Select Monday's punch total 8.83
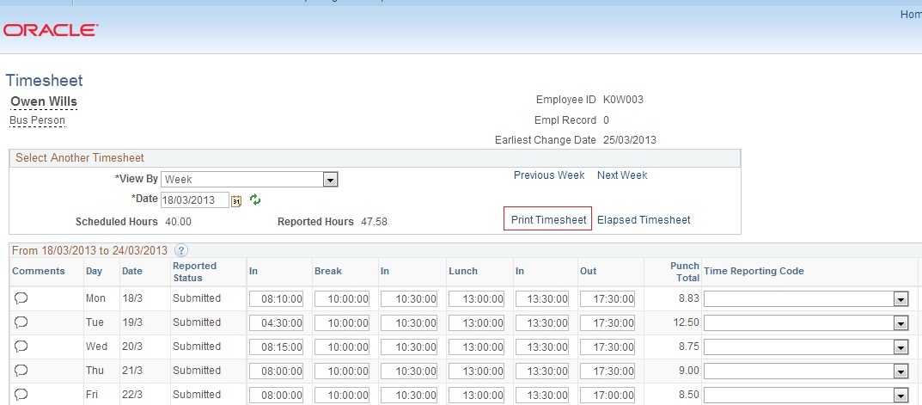 pyautogui.click(x=689, y=298)
